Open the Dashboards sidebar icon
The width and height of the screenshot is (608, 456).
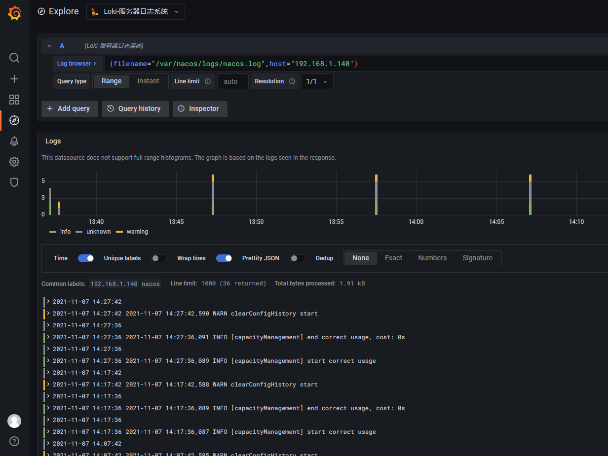pyautogui.click(x=14, y=100)
